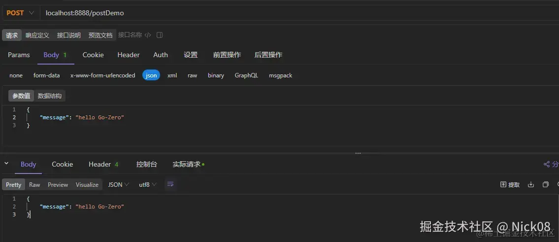
Task: Select the response Body tab
Action: [28, 164]
